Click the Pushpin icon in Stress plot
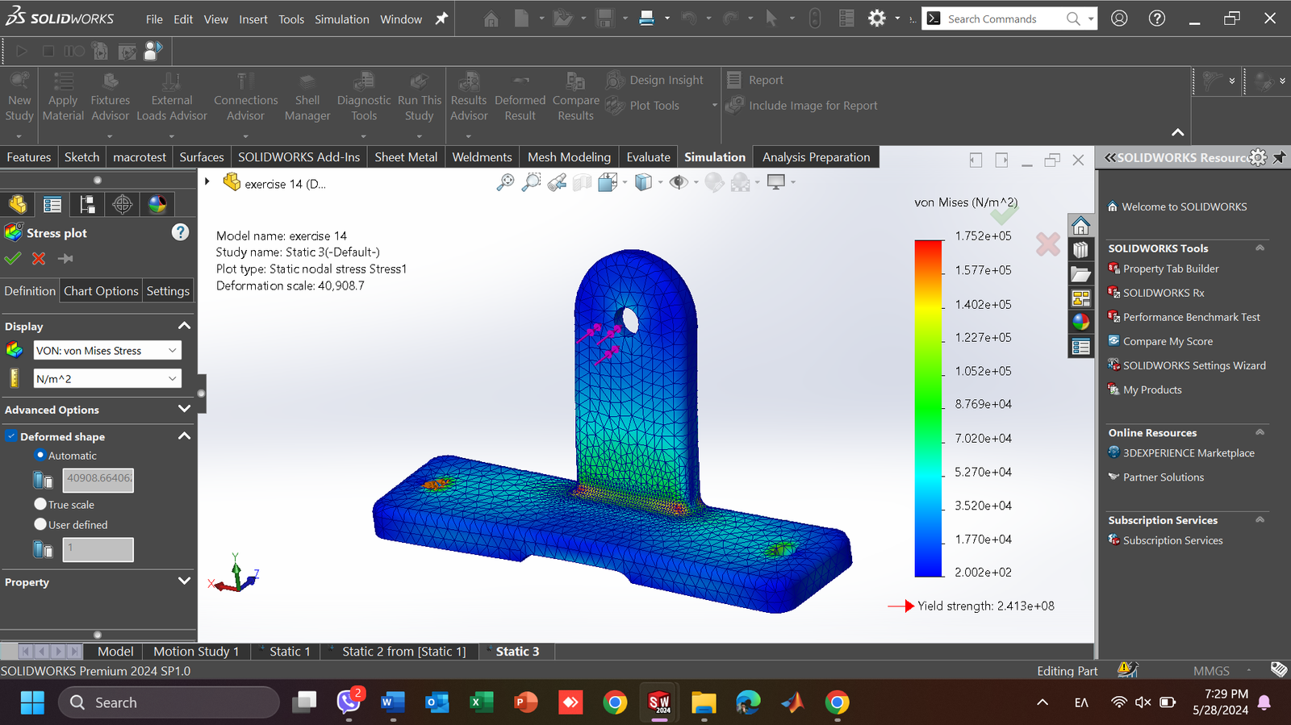The image size is (1291, 725). coord(66,259)
